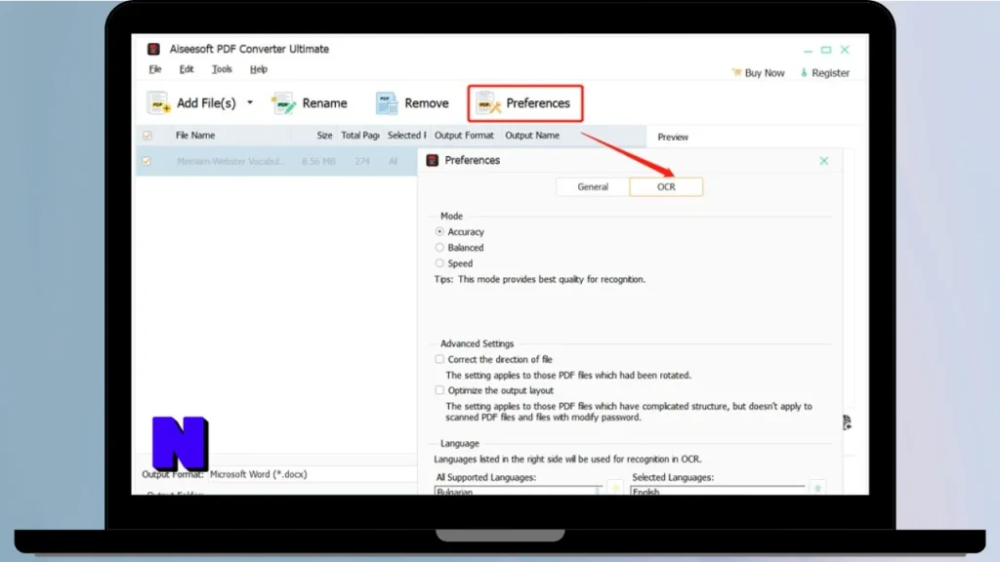Click the Buy Now link
Image resolution: width=1000 pixels, height=562 pixels.
(x=758, y=72)
